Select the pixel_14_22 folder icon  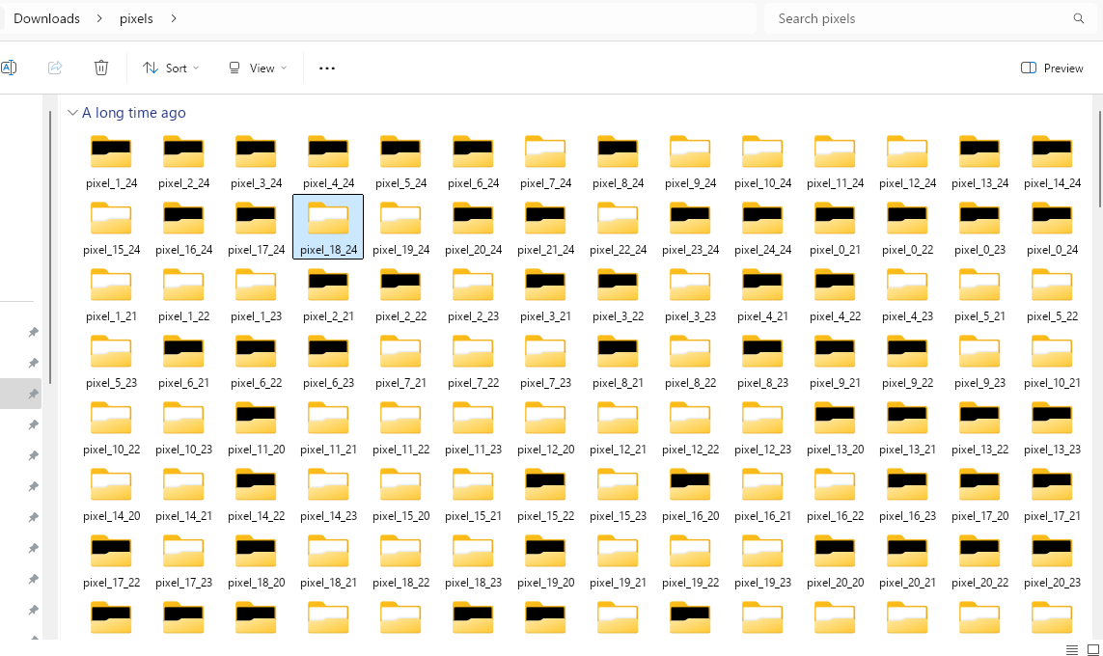click(256, 484)
